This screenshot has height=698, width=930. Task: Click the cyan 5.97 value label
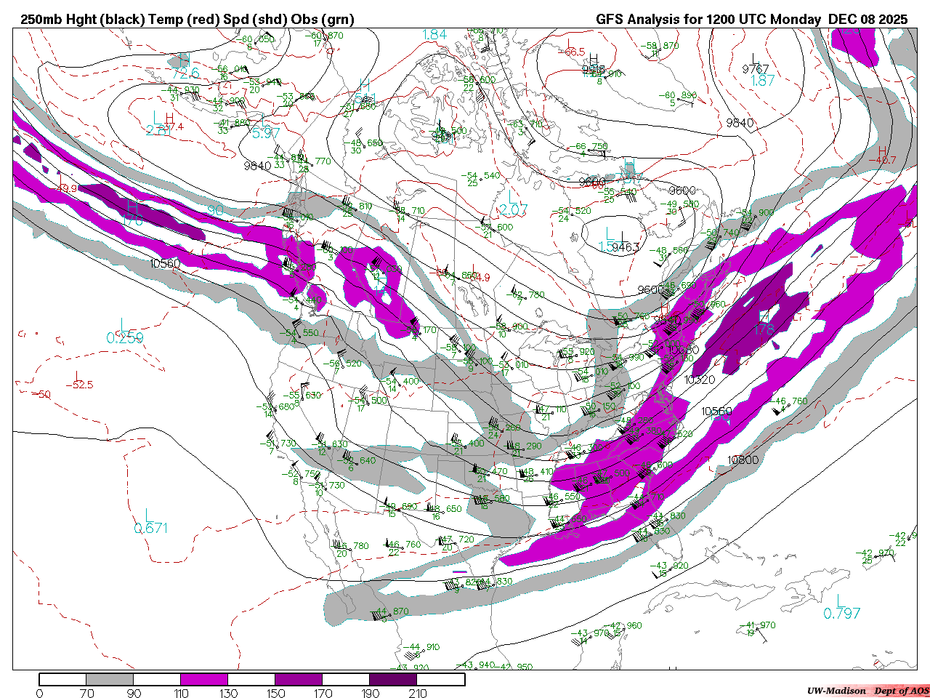[x=265, y=133]
